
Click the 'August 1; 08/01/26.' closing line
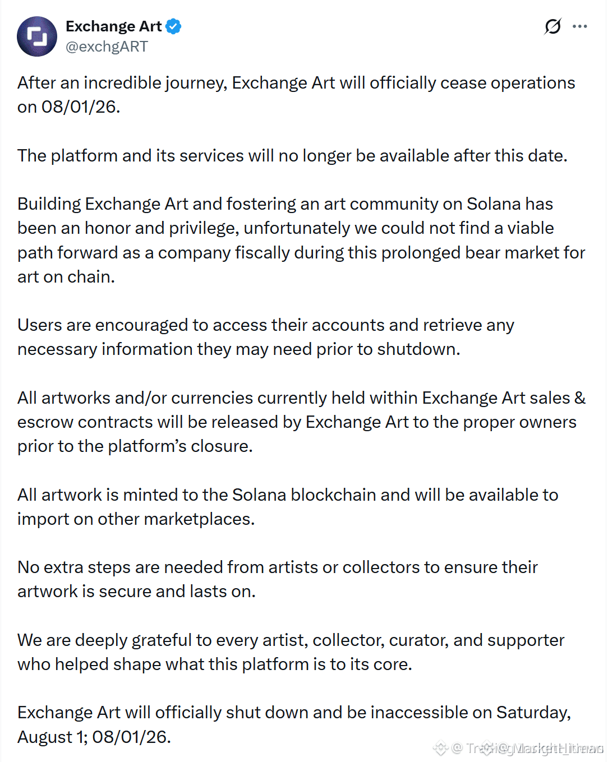click(x=94, y=737)
